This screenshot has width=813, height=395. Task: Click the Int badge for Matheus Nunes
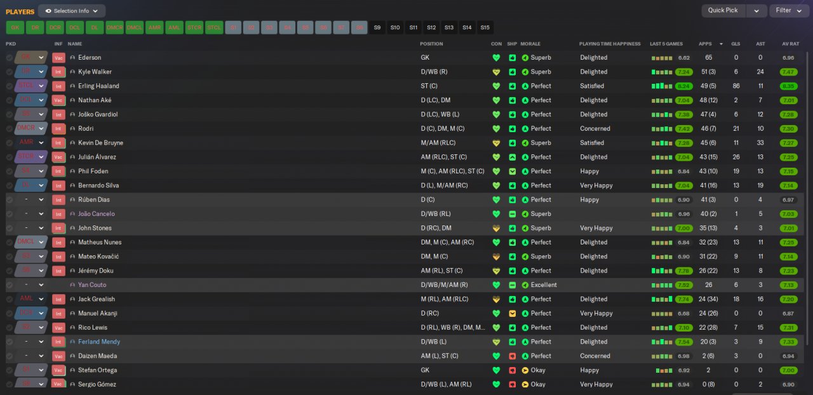(58, 243)
